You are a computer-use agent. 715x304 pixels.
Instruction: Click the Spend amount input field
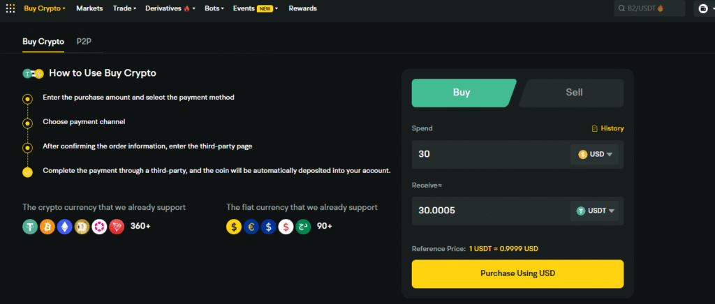click(x=489, y=154)
